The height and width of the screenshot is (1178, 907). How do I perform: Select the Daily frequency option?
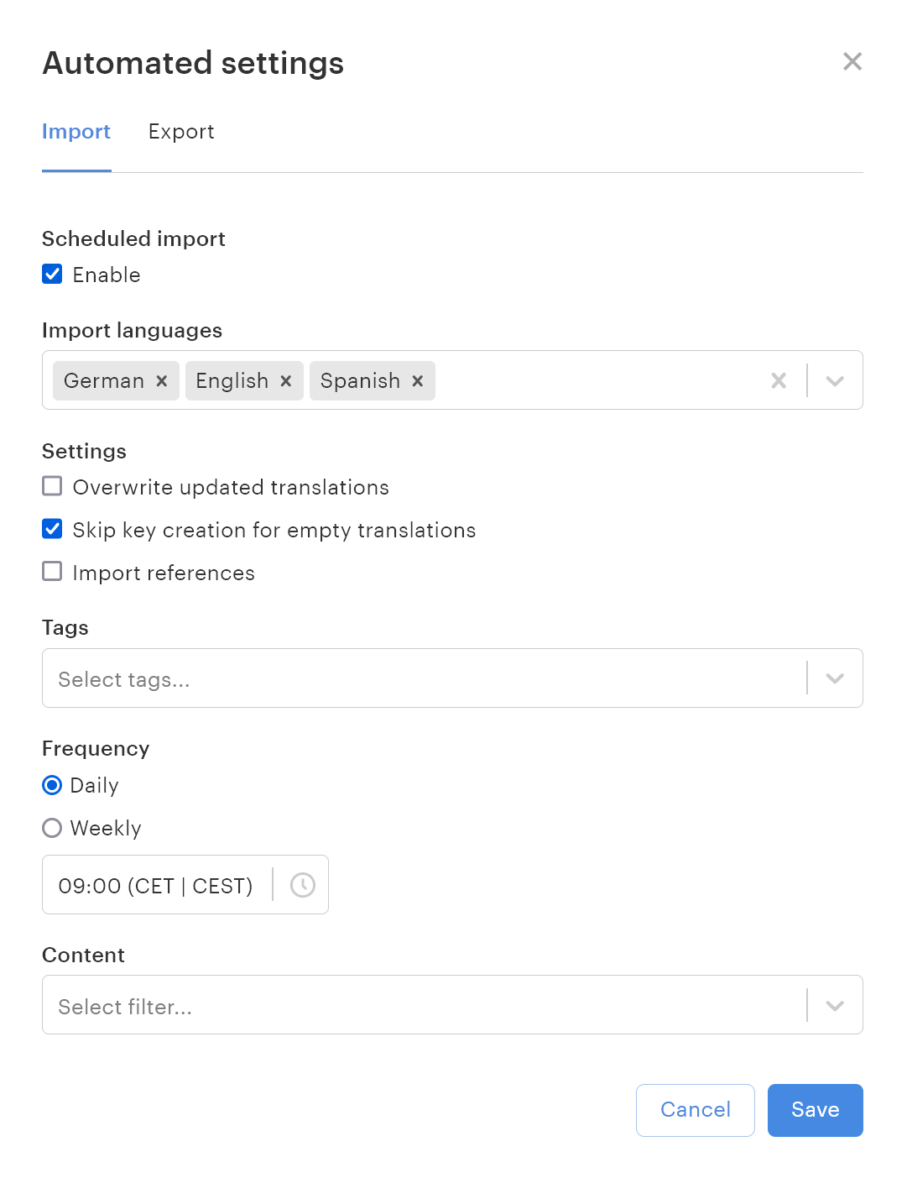click(x=52, y=785)
